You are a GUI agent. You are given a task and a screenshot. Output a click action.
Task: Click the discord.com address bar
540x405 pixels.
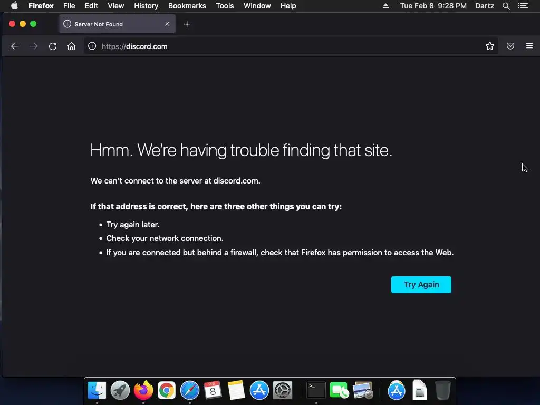pos(291,46)
